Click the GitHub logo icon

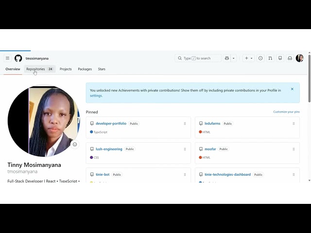coord(18,58)
